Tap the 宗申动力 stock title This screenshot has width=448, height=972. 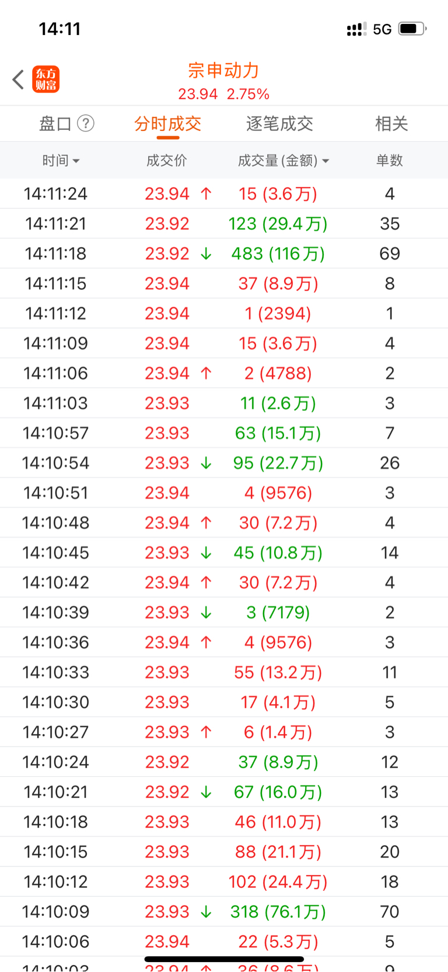tap(224, 70)
